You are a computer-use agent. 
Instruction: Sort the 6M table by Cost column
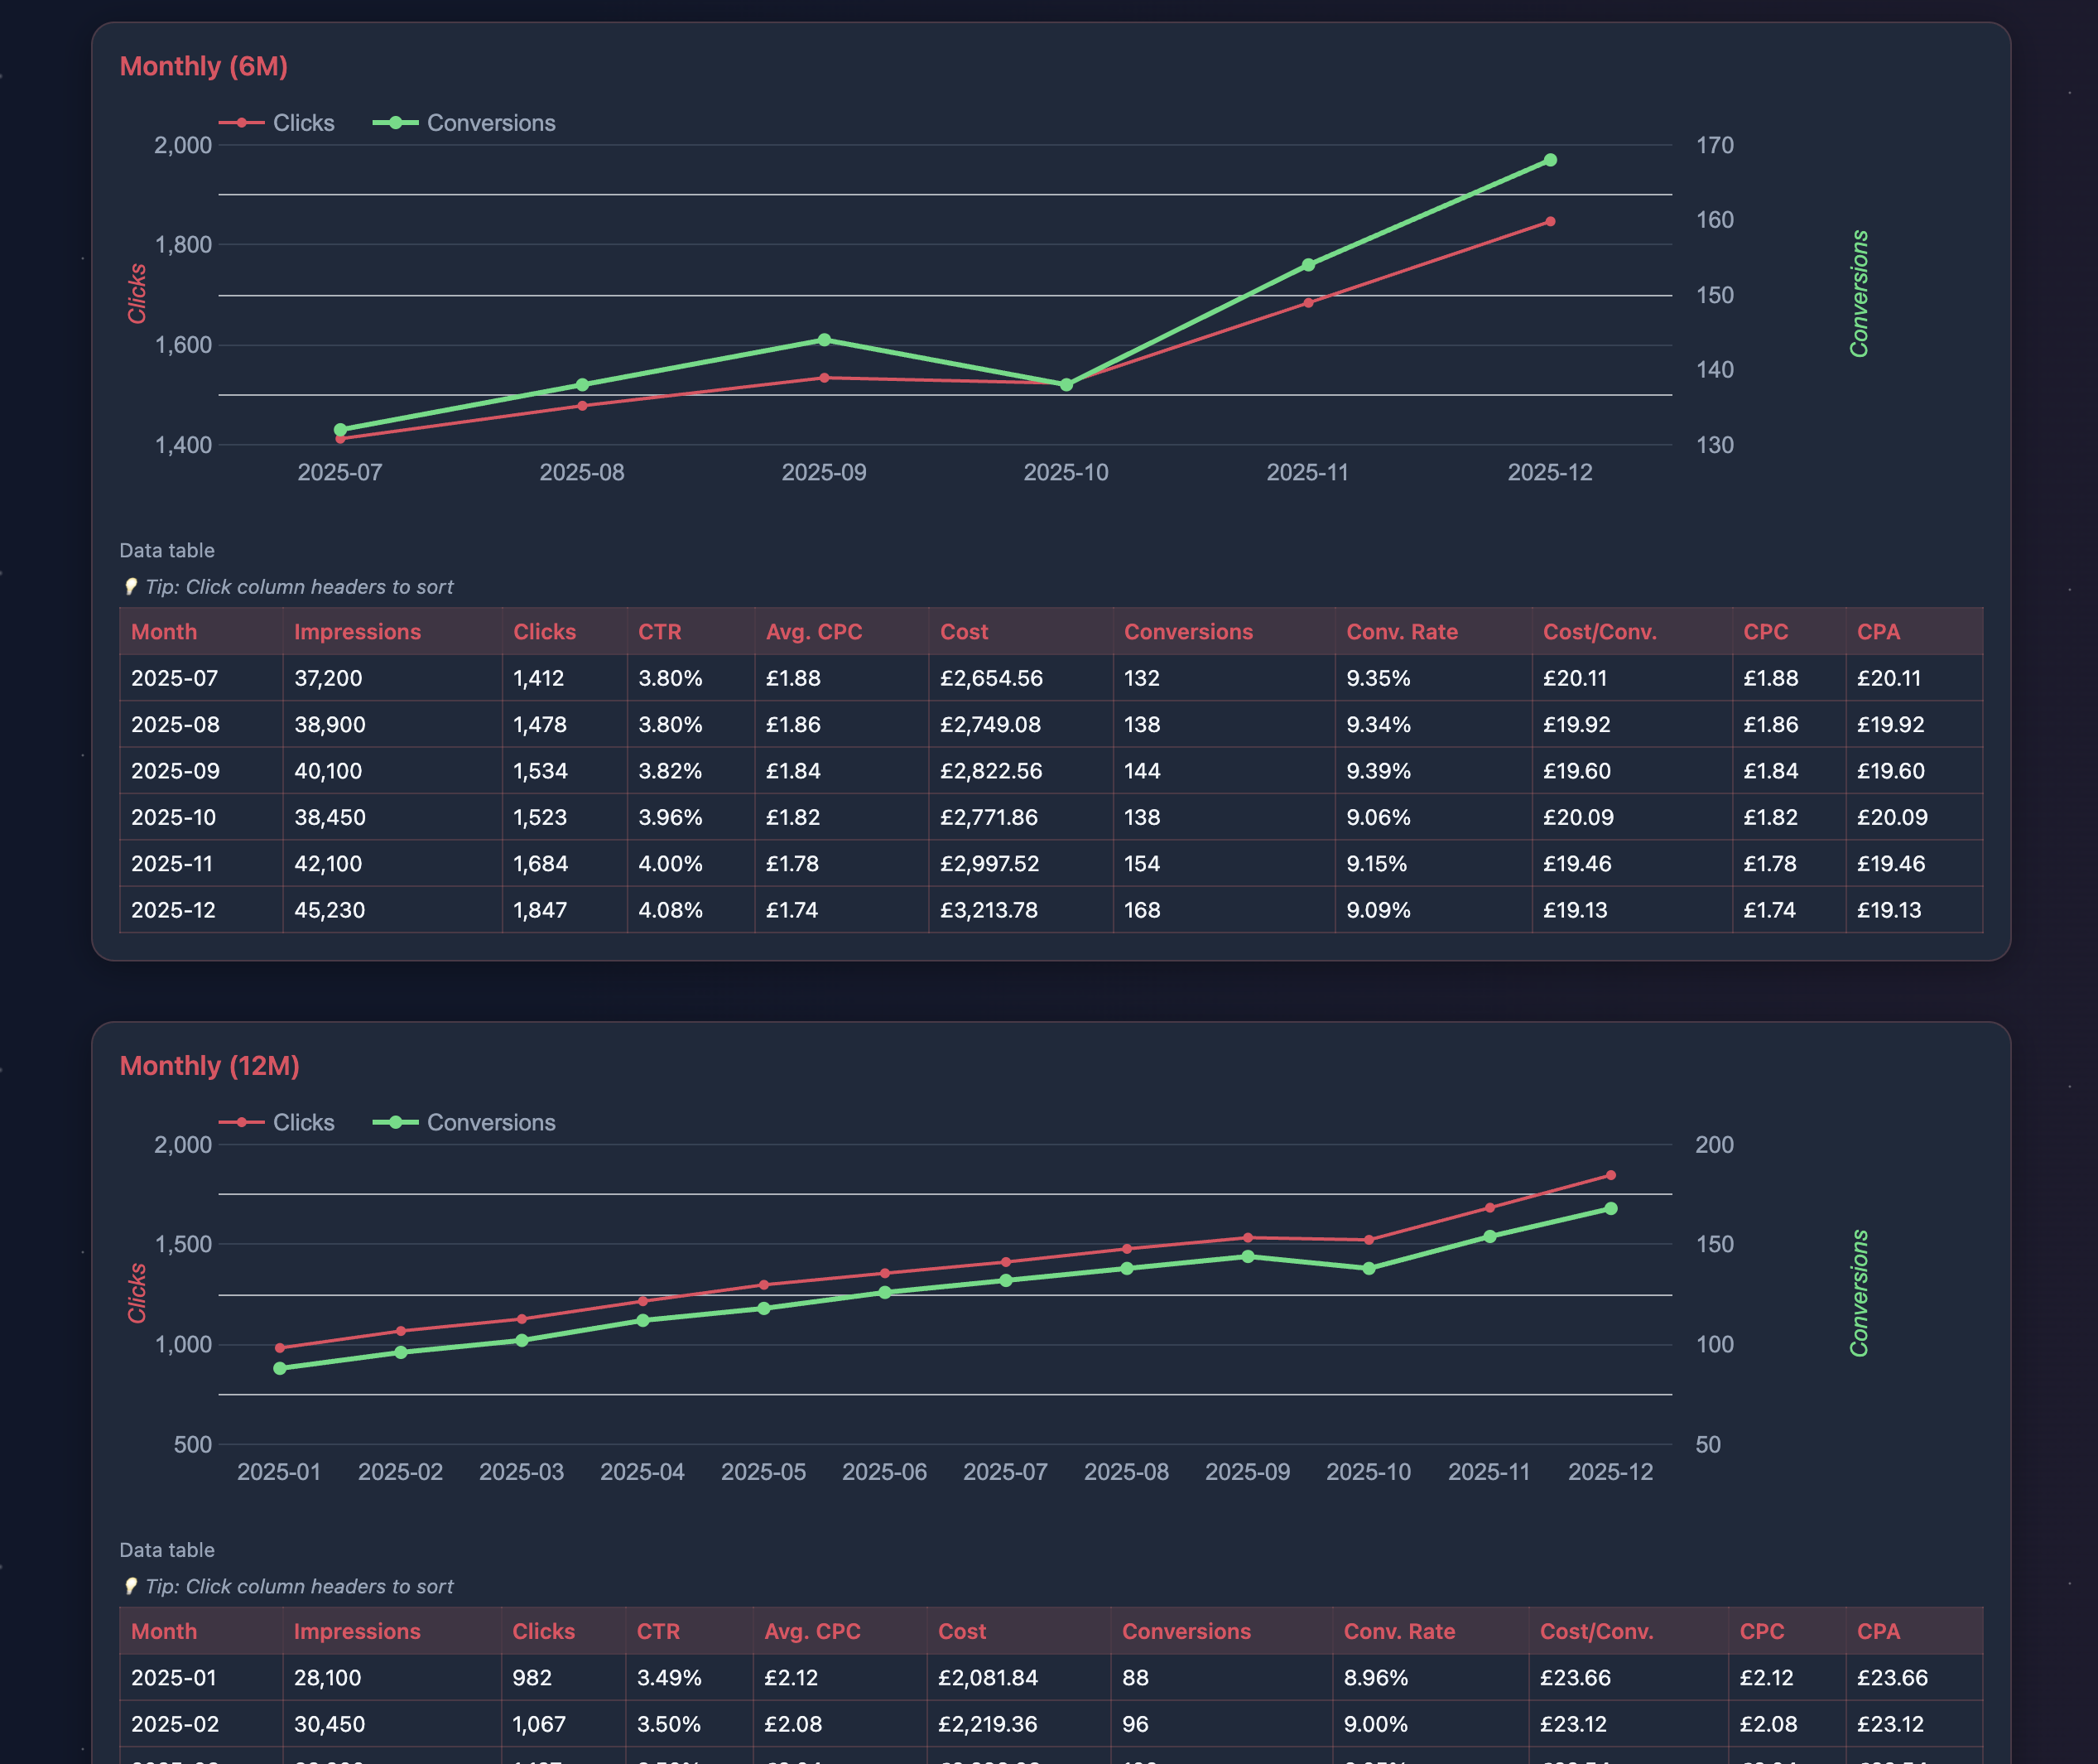pos(963,631)
